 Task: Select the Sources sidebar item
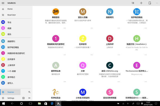pos(10,92)
